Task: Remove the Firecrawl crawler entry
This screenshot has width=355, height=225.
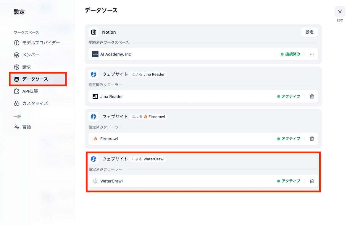Action: click(x=312, y=139)
